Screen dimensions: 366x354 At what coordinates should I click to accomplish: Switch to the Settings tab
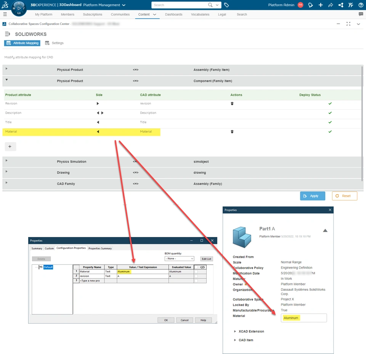point(54,43)
